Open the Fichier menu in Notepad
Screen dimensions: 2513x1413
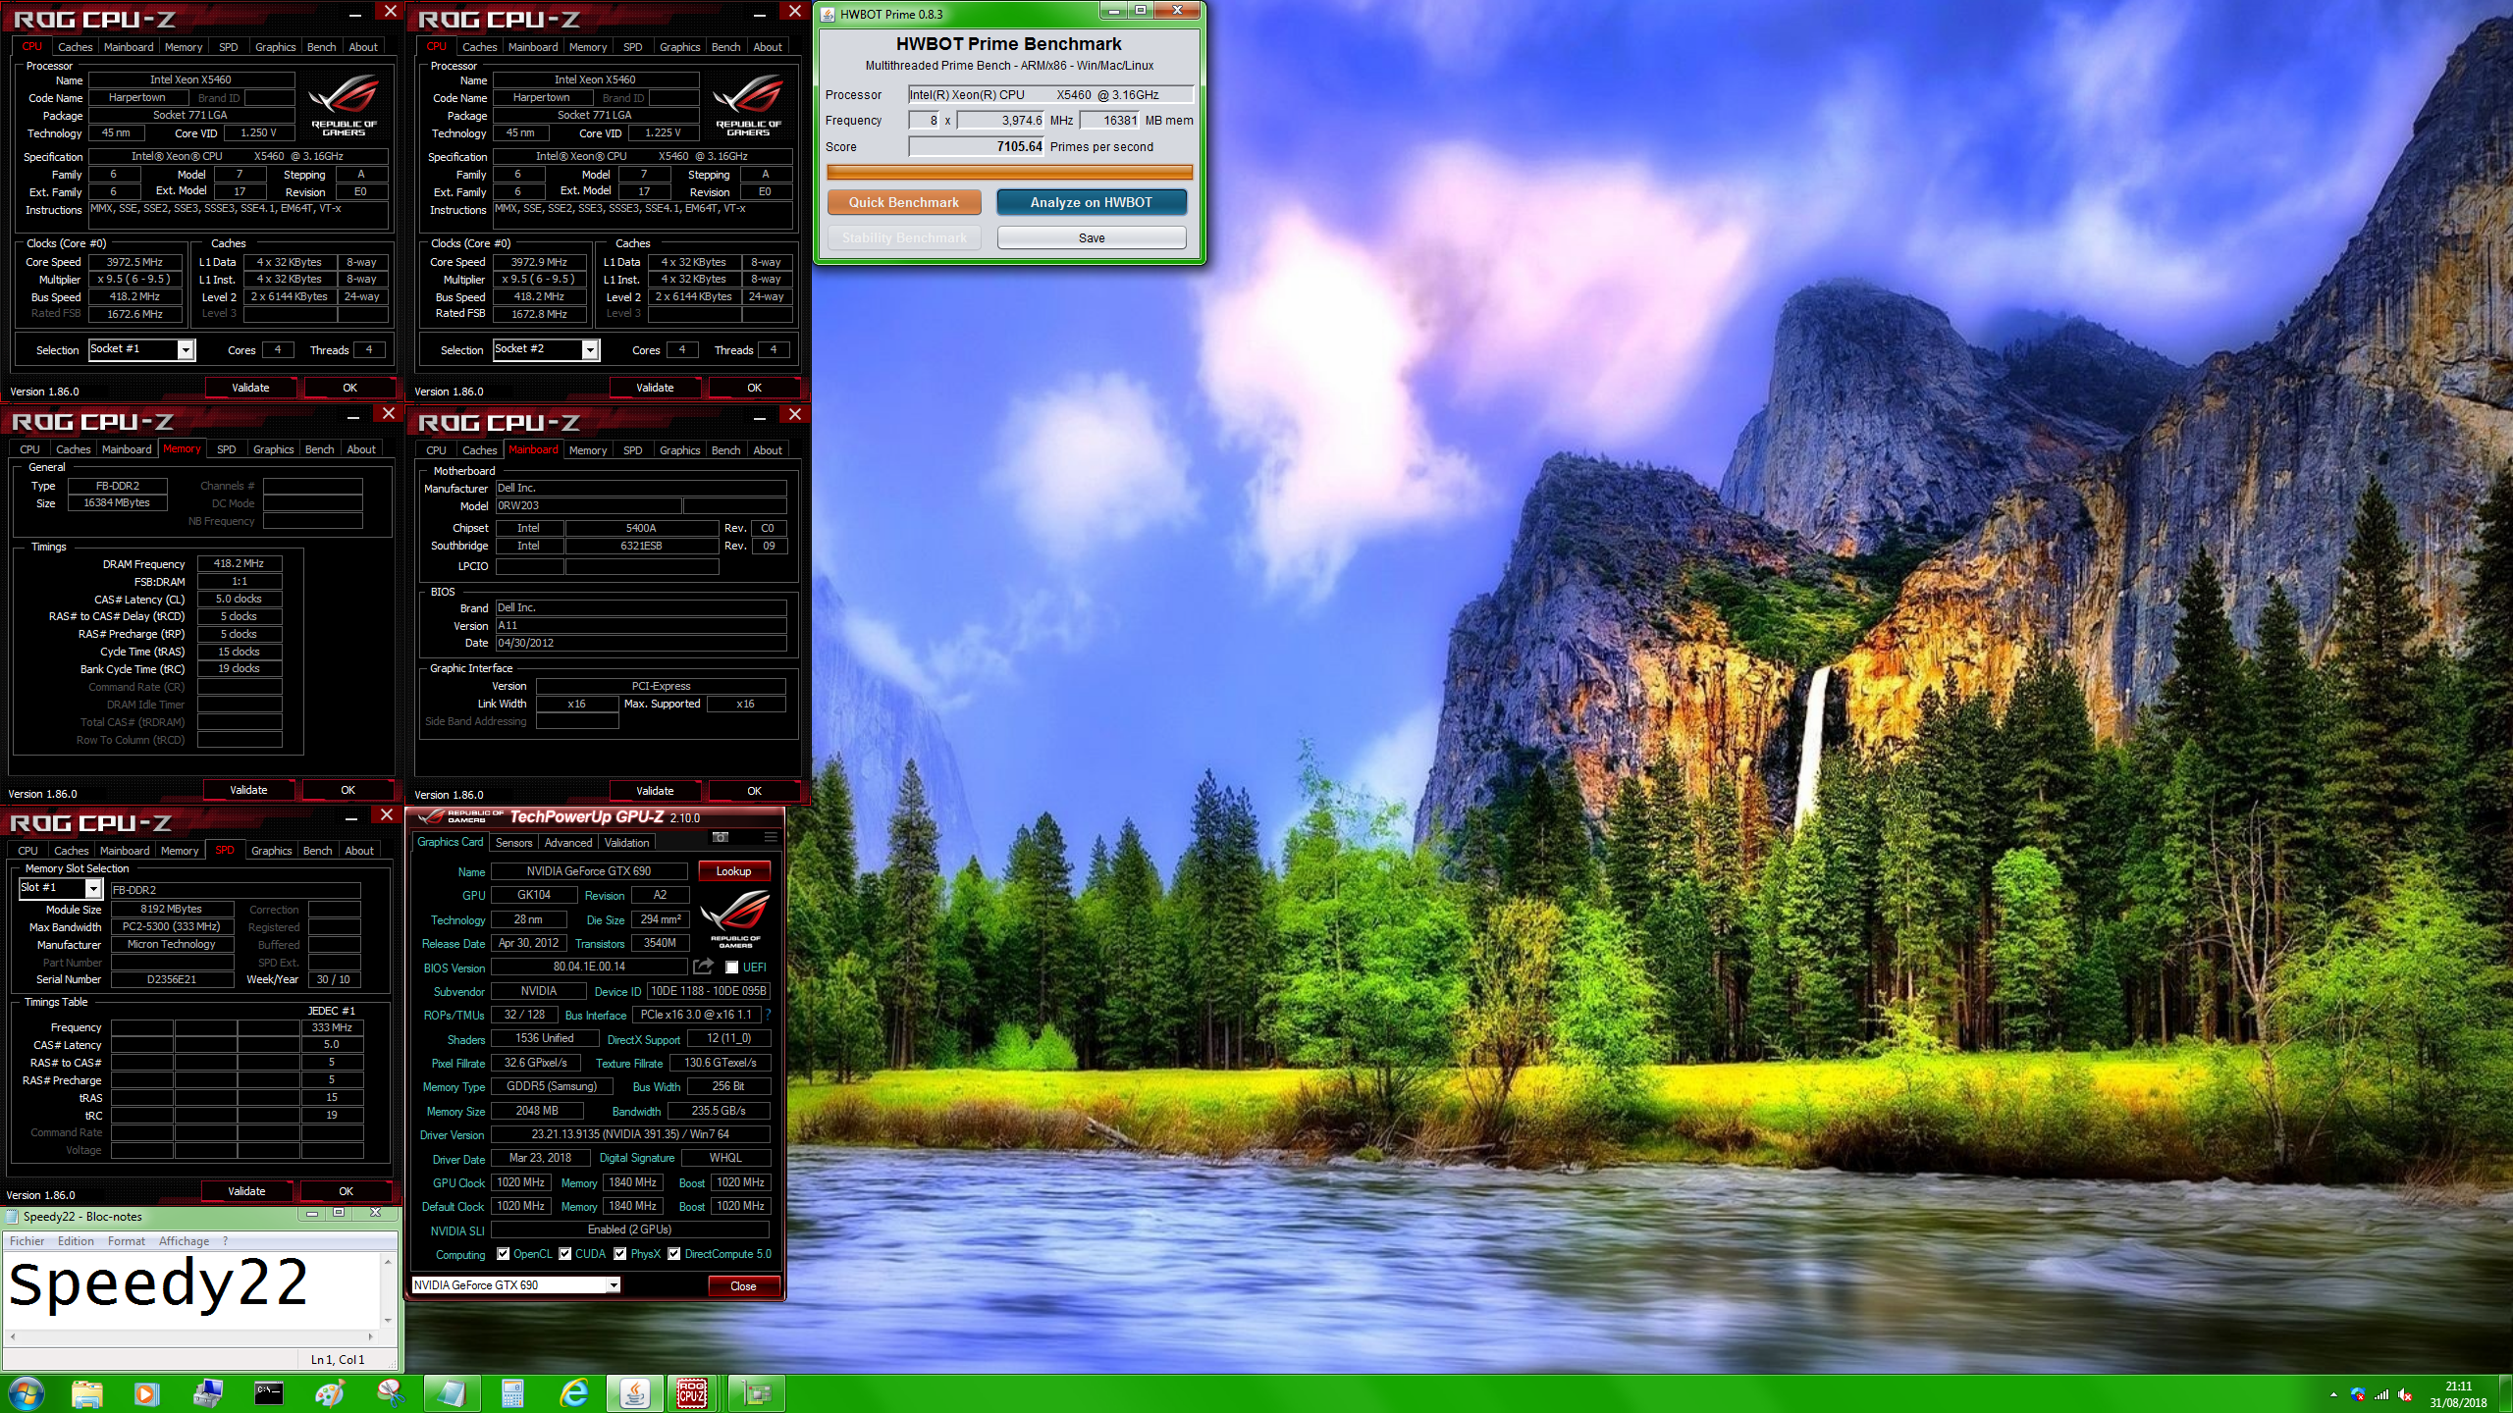pyautogui.click(x=27, y=1241)
